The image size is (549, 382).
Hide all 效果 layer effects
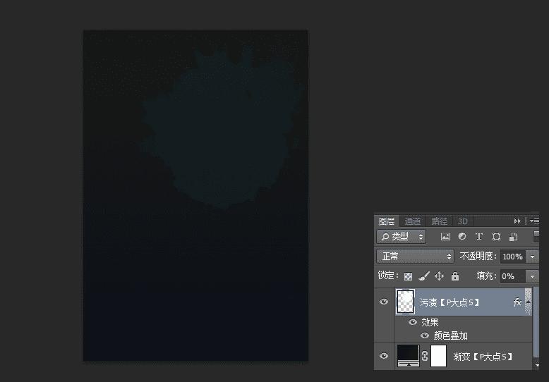pos(413,322)
